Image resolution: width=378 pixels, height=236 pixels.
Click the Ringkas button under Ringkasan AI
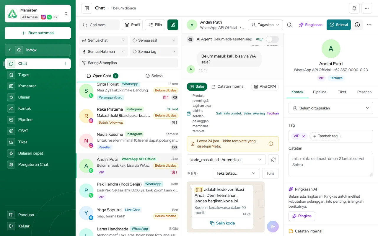pos(302,216)
